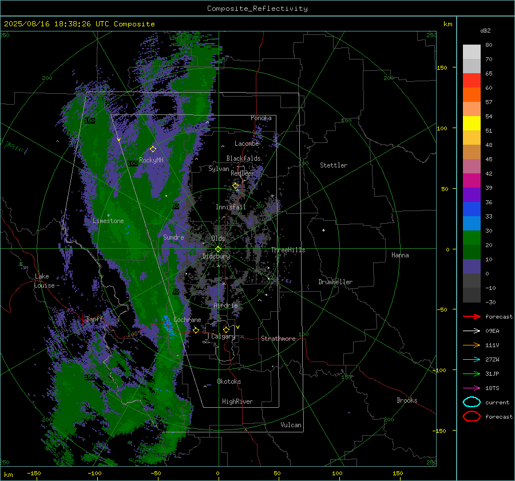This screenshot has width=515, height=481.
Task: Click the yellow diamond marker below RedDeer
Action: [x=236, y=186]
